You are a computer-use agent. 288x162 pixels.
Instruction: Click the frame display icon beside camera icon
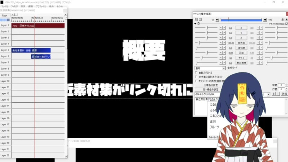(x=200, y=19)
